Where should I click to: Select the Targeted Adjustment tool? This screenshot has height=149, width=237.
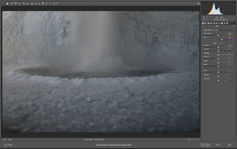(19, 3)
